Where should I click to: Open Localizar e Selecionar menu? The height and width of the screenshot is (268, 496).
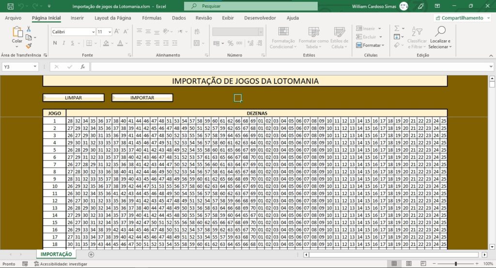pyautogui.click(x=440, y=38)
